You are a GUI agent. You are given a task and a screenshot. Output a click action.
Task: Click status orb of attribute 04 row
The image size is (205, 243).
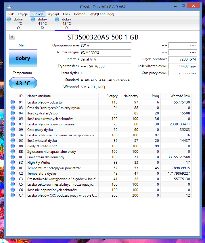pos(13,113)
